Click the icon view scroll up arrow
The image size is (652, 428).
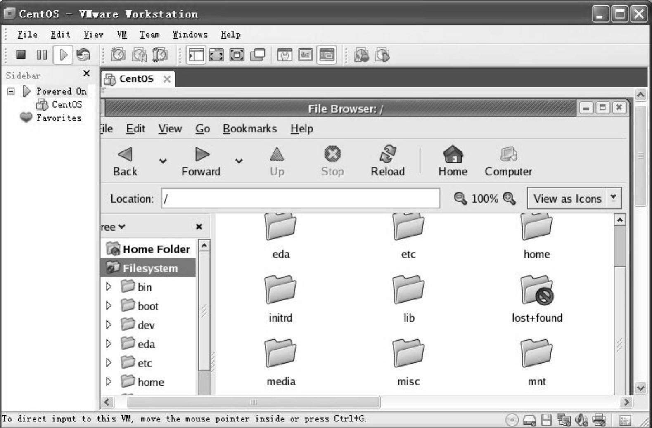point(619,220)
